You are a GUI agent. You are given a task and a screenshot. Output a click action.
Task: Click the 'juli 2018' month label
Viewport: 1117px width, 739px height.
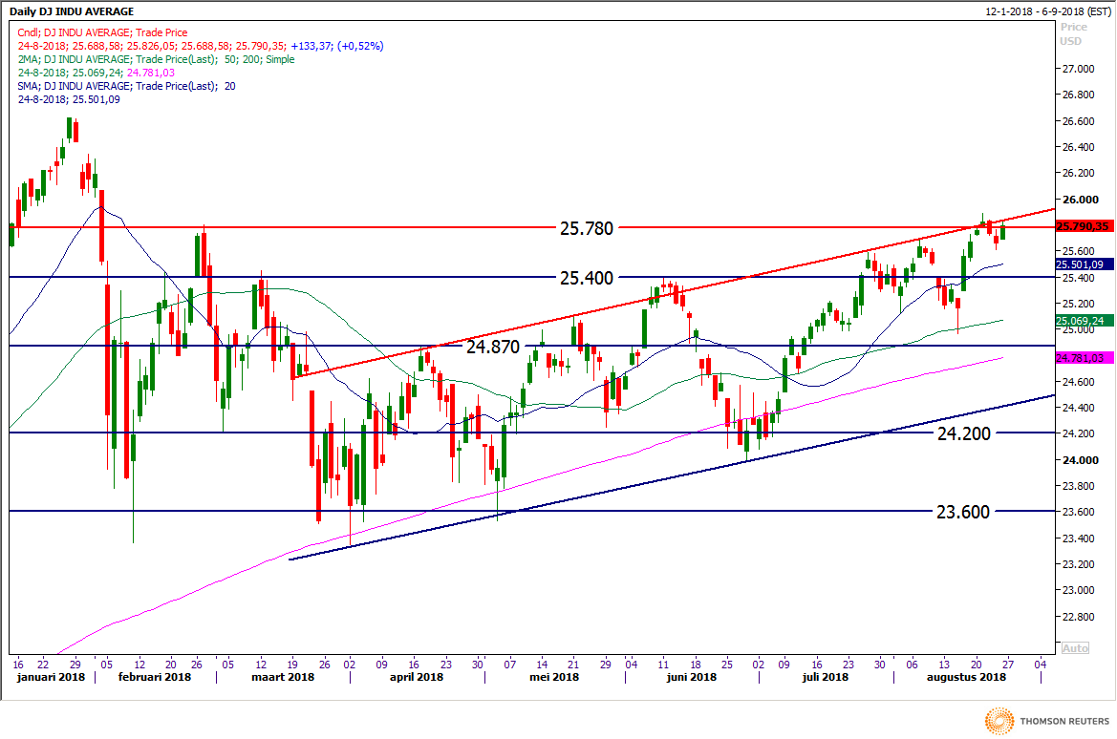tap(825, 677)
